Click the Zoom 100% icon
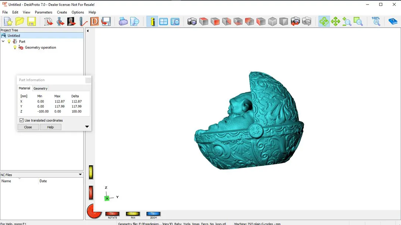The width and height of the screenshot is (401, 225). [376, 21]
